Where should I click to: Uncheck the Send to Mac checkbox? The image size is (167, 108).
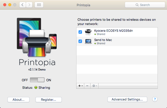[x=80, y=41]
